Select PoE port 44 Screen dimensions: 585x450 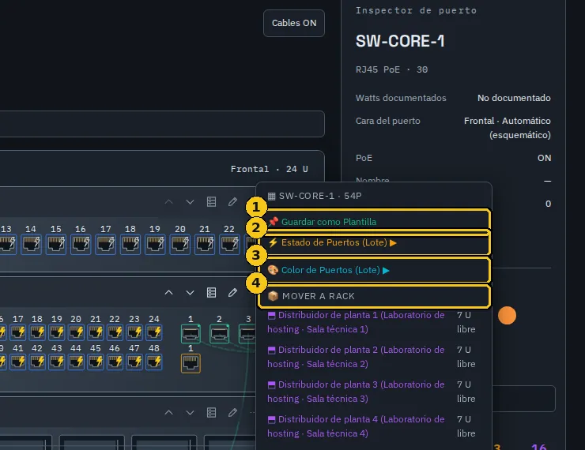(x=76, y=362)
